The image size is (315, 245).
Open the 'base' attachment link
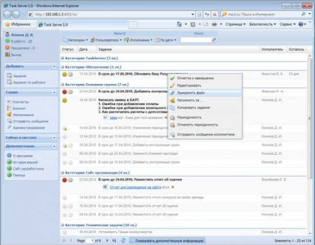coord(113,118)
